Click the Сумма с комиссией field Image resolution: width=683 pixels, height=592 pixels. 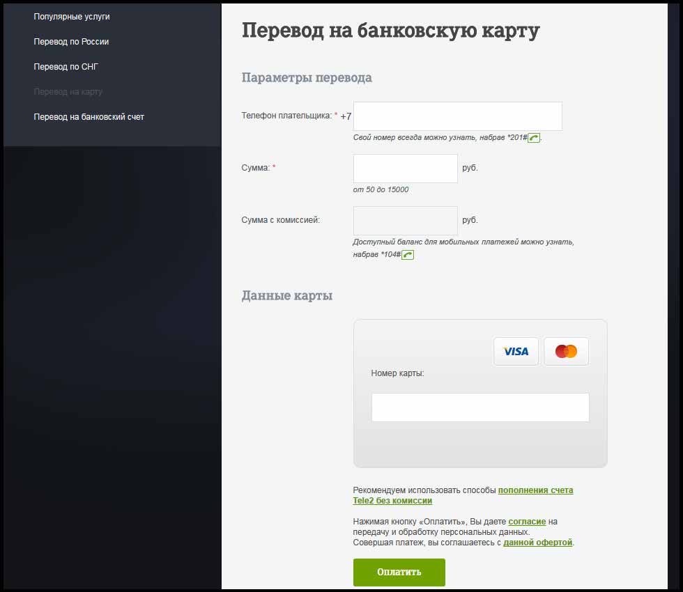coord(405,221)
